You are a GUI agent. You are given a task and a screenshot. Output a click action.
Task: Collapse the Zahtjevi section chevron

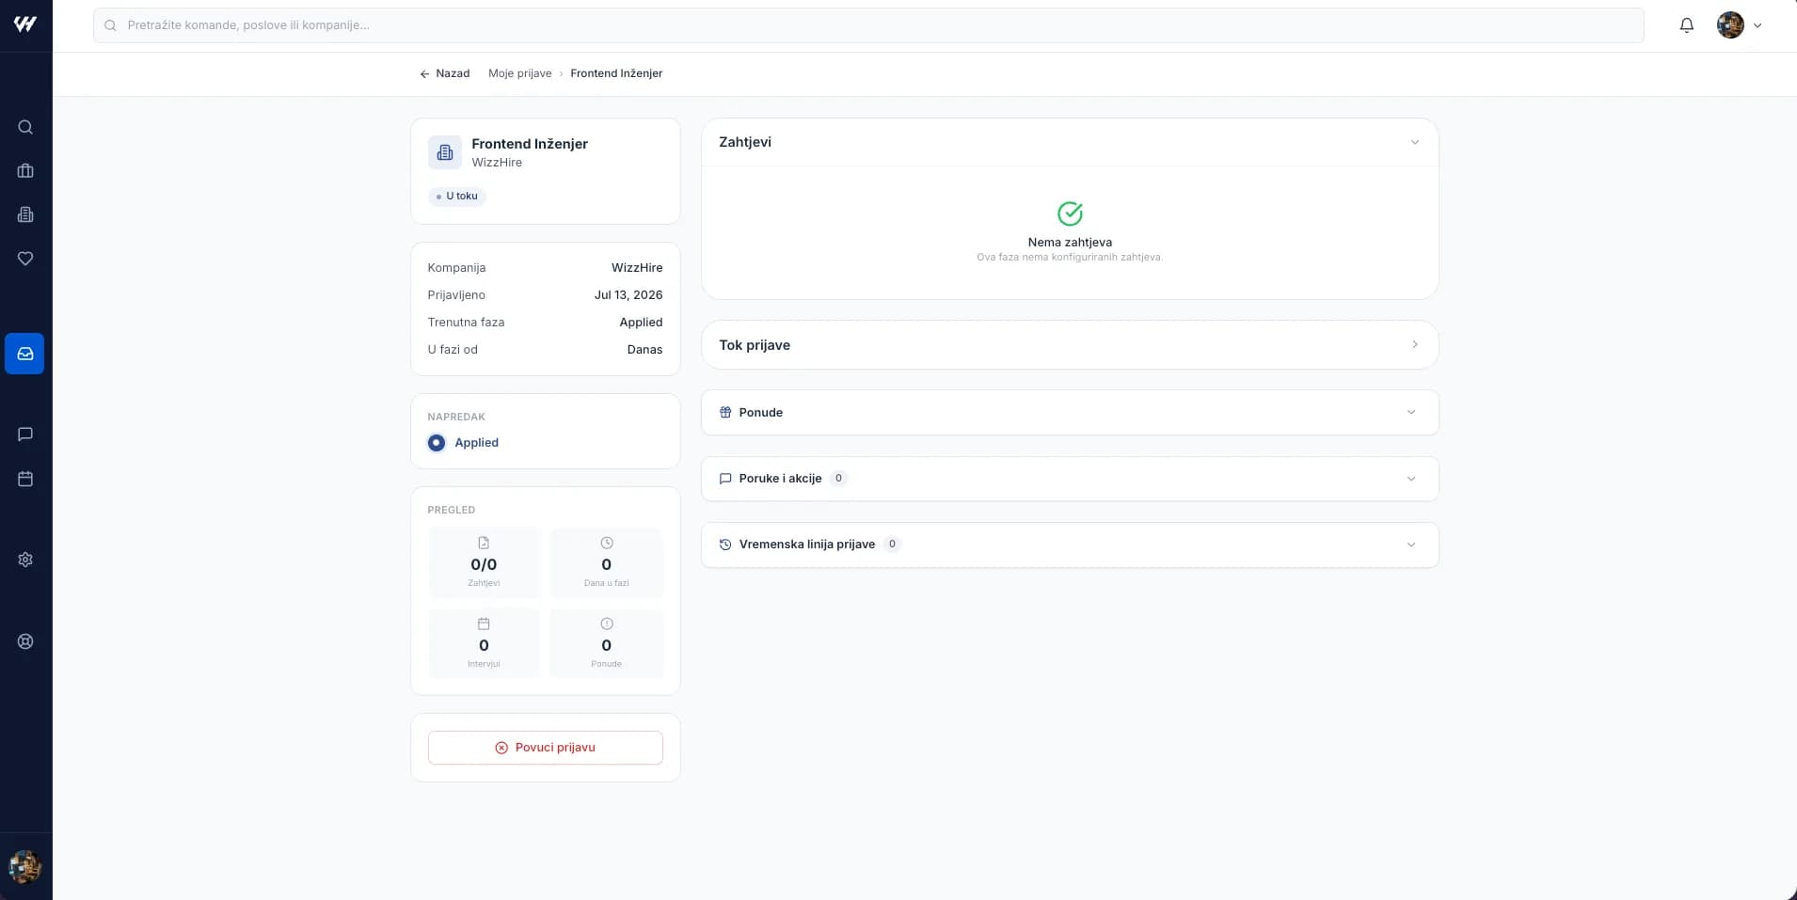[x=1414, y=142]
